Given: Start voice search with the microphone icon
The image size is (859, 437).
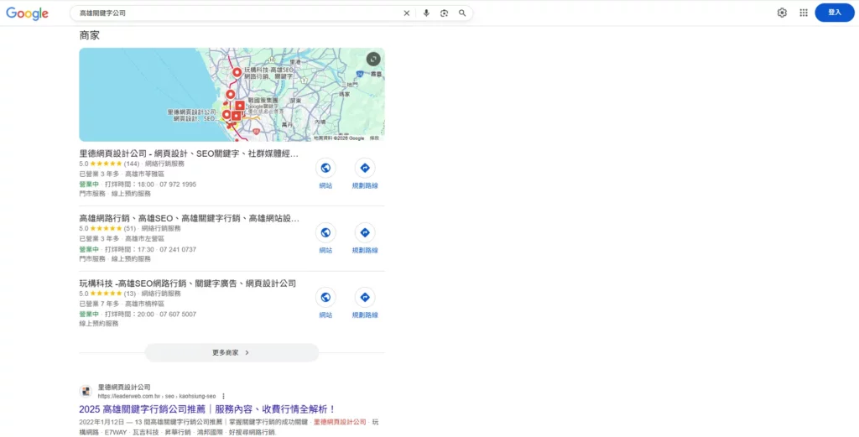Looking at the screenshot, I should click(x=426, y=13).
